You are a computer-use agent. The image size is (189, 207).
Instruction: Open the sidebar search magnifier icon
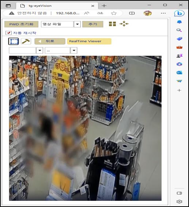(179, 30)
